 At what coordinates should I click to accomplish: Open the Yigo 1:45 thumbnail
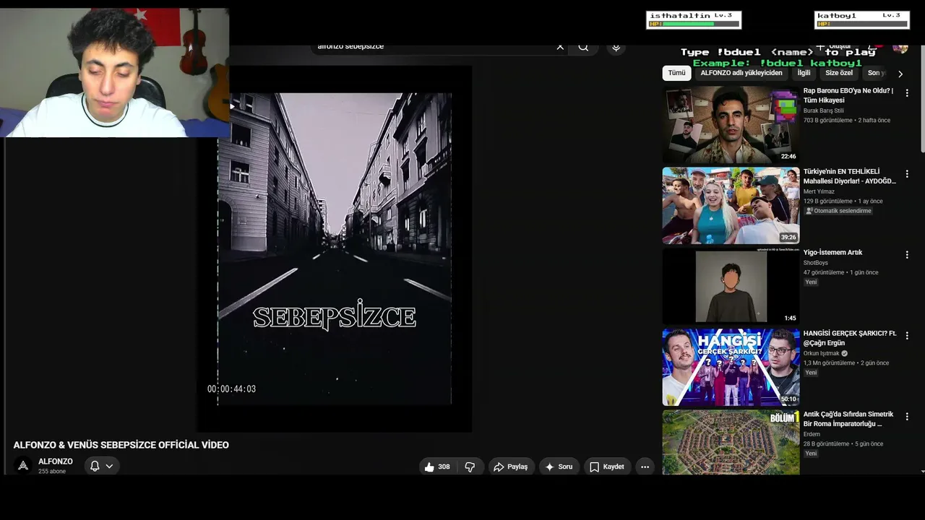731,287
